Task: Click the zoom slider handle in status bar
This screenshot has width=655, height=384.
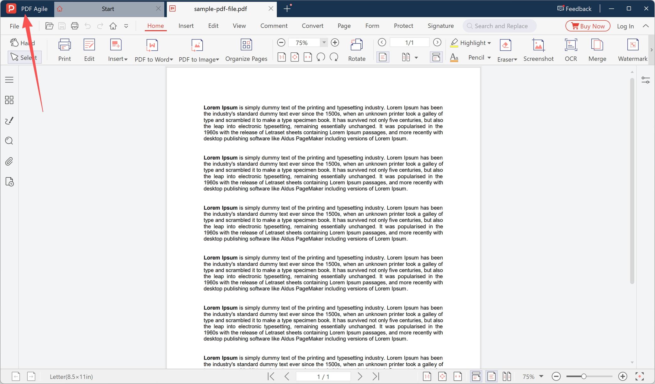Action: 584,376
